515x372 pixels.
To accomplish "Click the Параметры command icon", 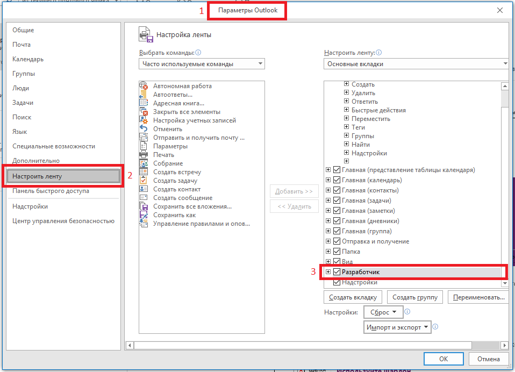I will pyautogui.click(x=144, y=146).
